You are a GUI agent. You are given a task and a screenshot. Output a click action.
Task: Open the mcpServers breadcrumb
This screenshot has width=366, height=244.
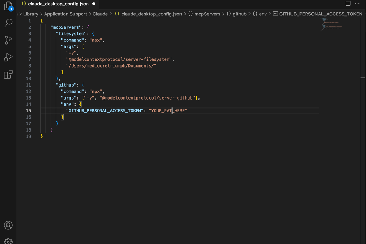click(204, 14)
